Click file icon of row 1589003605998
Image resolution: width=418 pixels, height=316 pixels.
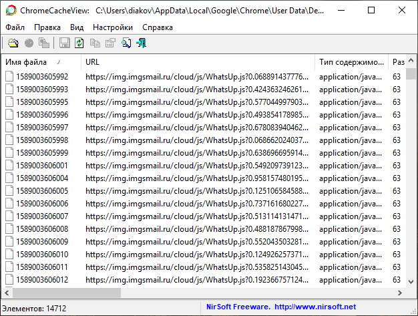pos(9,140)
